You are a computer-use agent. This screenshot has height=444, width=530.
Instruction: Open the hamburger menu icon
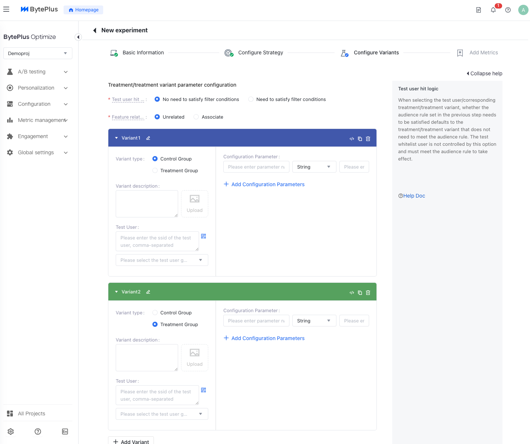tap(6, 10)
